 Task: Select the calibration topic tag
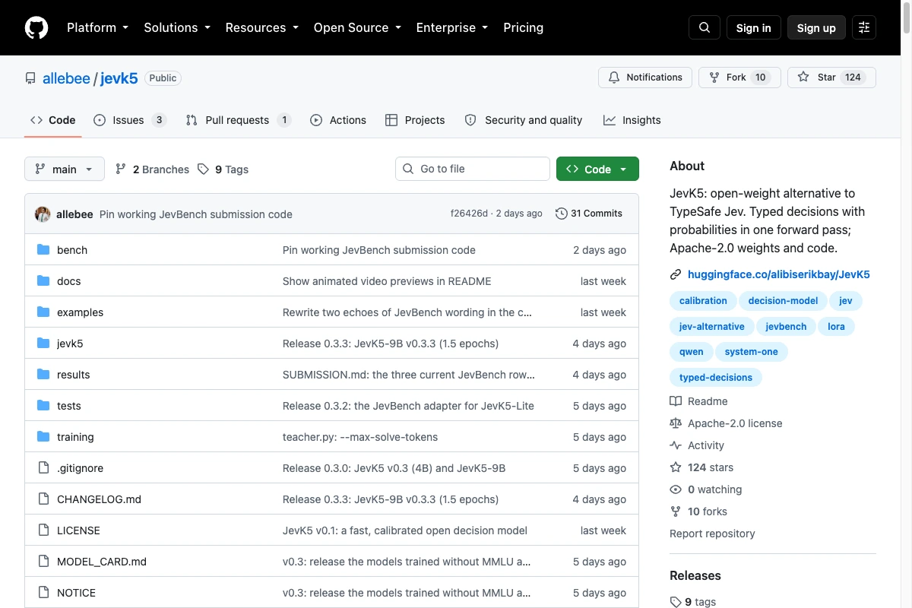[x=703, y=301]
